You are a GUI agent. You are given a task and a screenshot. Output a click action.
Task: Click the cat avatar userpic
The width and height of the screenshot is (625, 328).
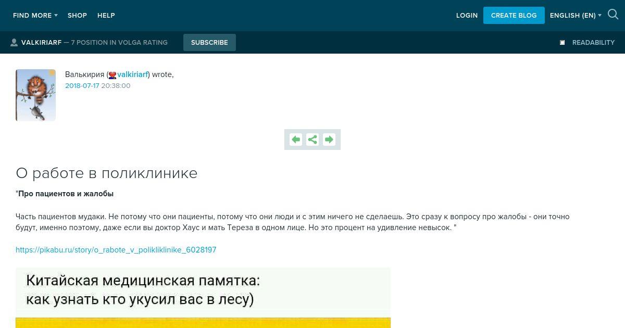[35, 95]
